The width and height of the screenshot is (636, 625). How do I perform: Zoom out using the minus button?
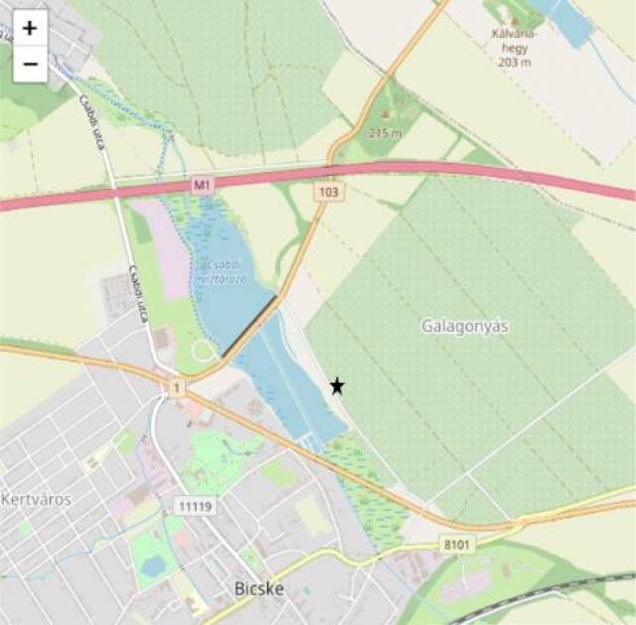coord(30,64)
